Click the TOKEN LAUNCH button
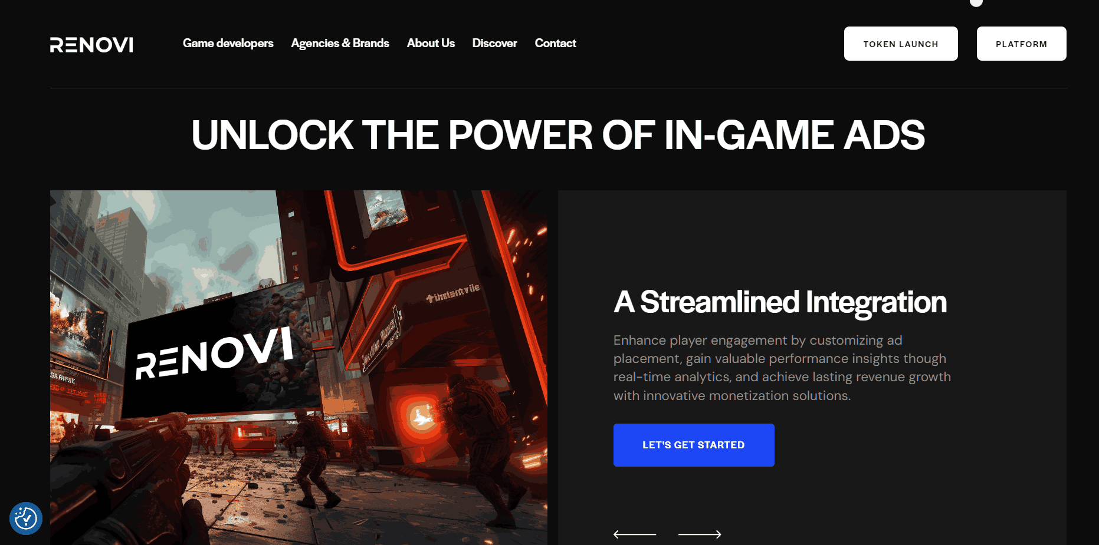The image size is (1099, 545). [x=901, y=44]
